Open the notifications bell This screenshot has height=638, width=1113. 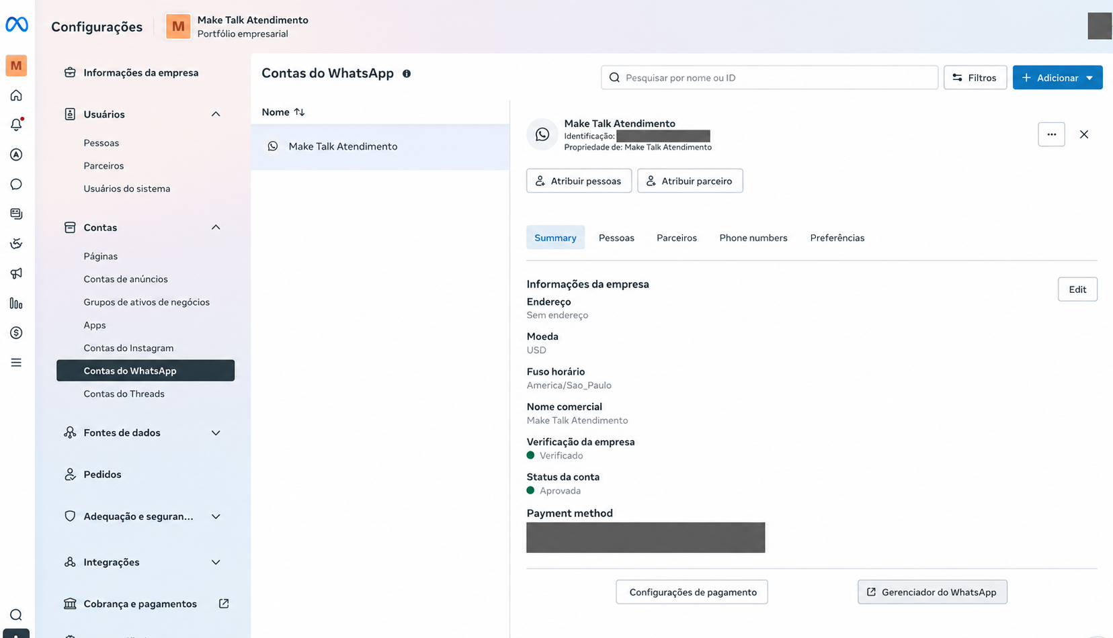[x=16, y=125]
